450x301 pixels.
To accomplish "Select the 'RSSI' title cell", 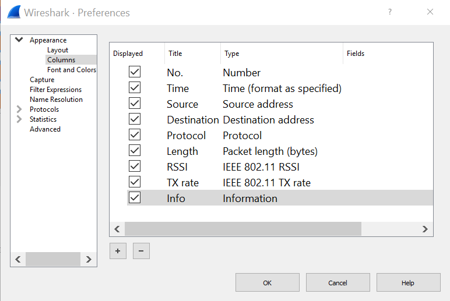I will 177,167.
